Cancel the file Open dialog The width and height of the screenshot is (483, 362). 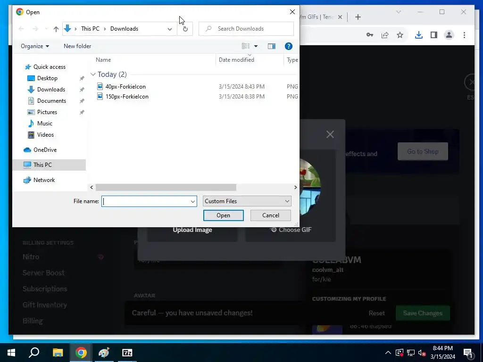(270, 215)
